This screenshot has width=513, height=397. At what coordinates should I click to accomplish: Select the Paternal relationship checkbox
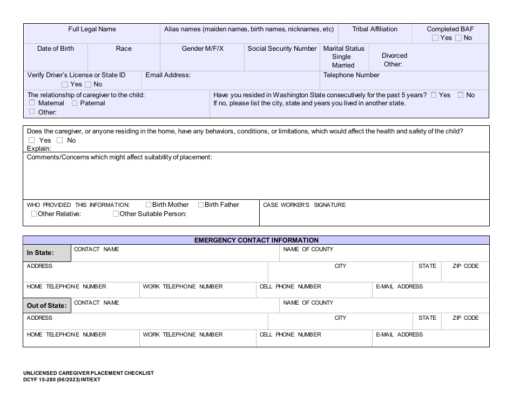pyautogui.click(x=74, y=103)
